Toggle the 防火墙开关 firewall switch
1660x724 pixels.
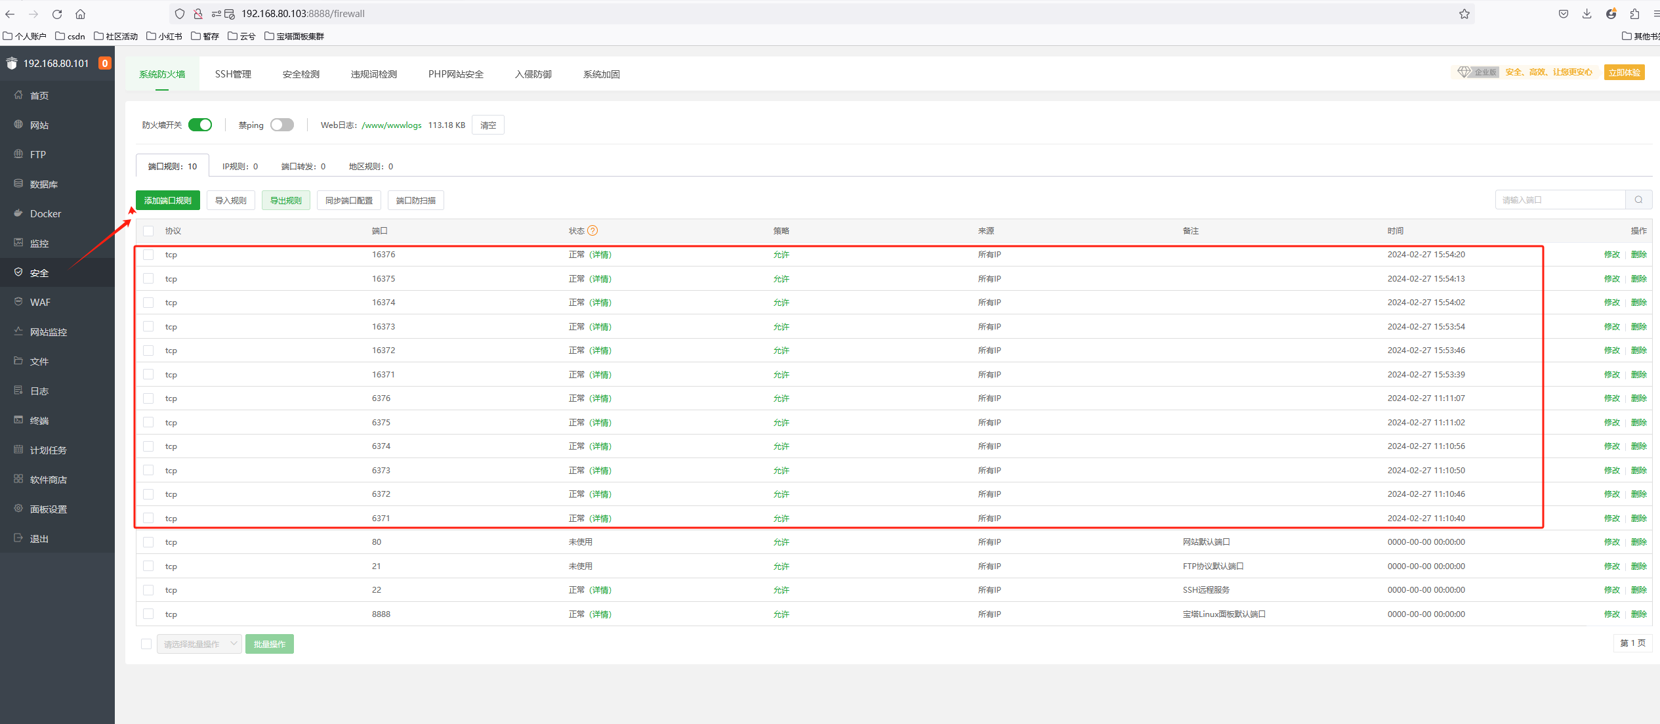click(200, 125)
